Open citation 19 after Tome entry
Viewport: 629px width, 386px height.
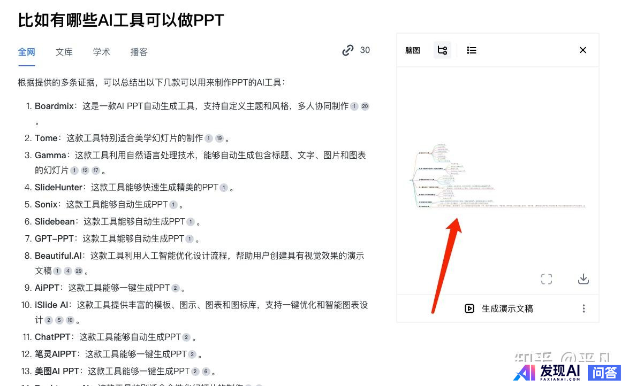219,138
